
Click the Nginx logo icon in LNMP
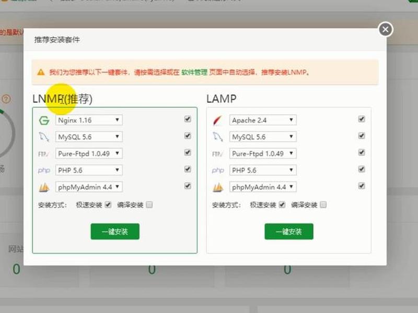point(44,121)
